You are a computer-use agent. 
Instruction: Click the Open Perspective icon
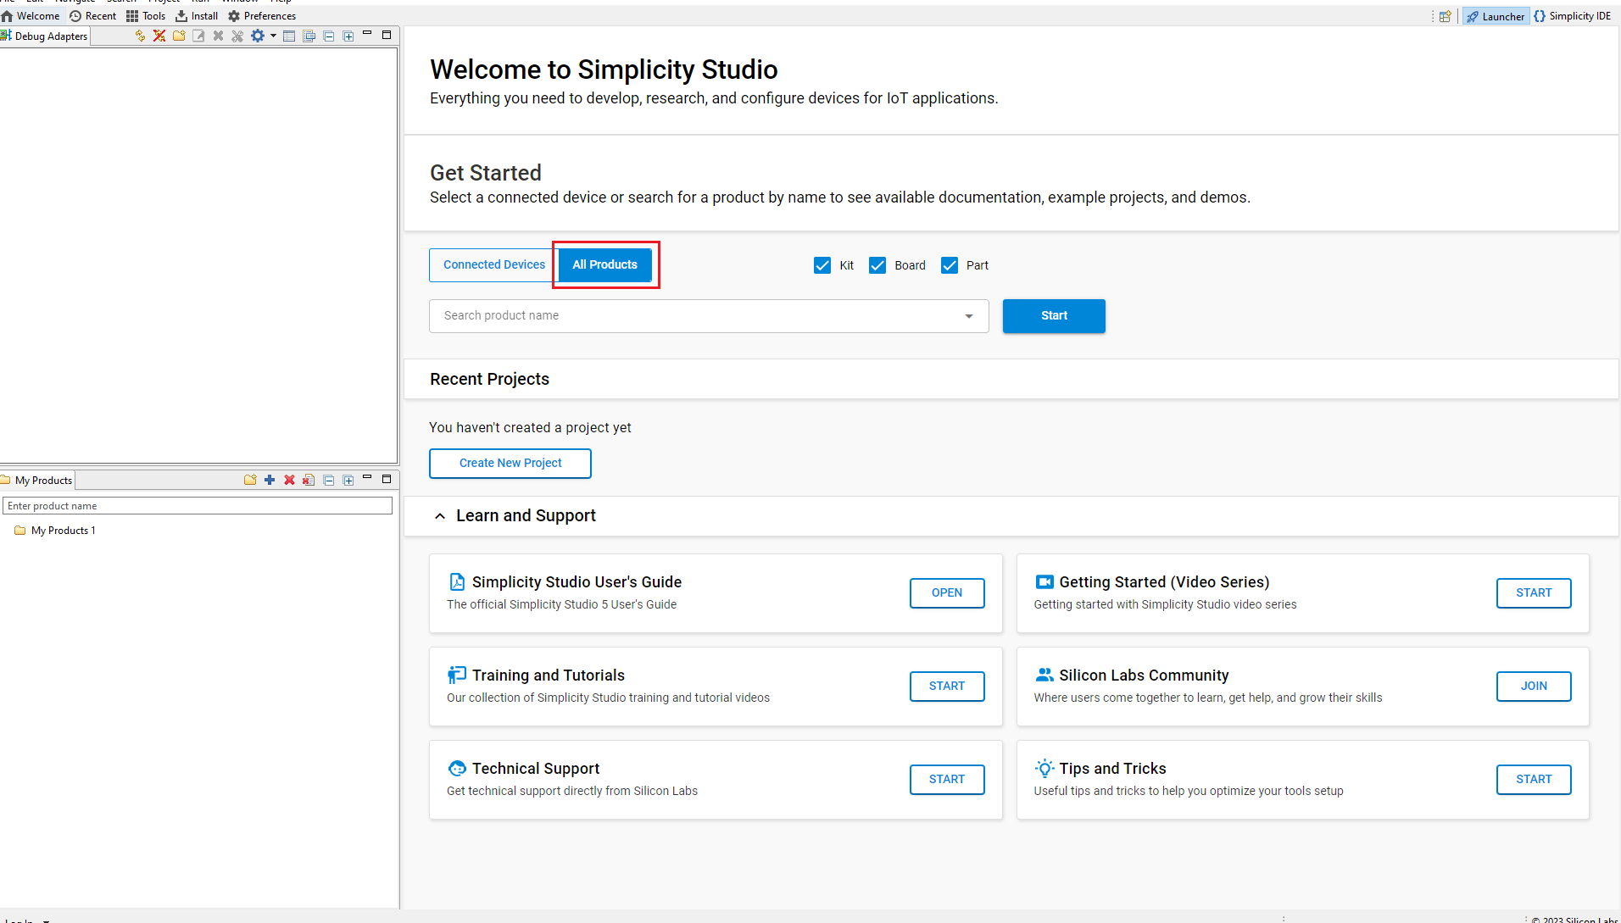1446,16
